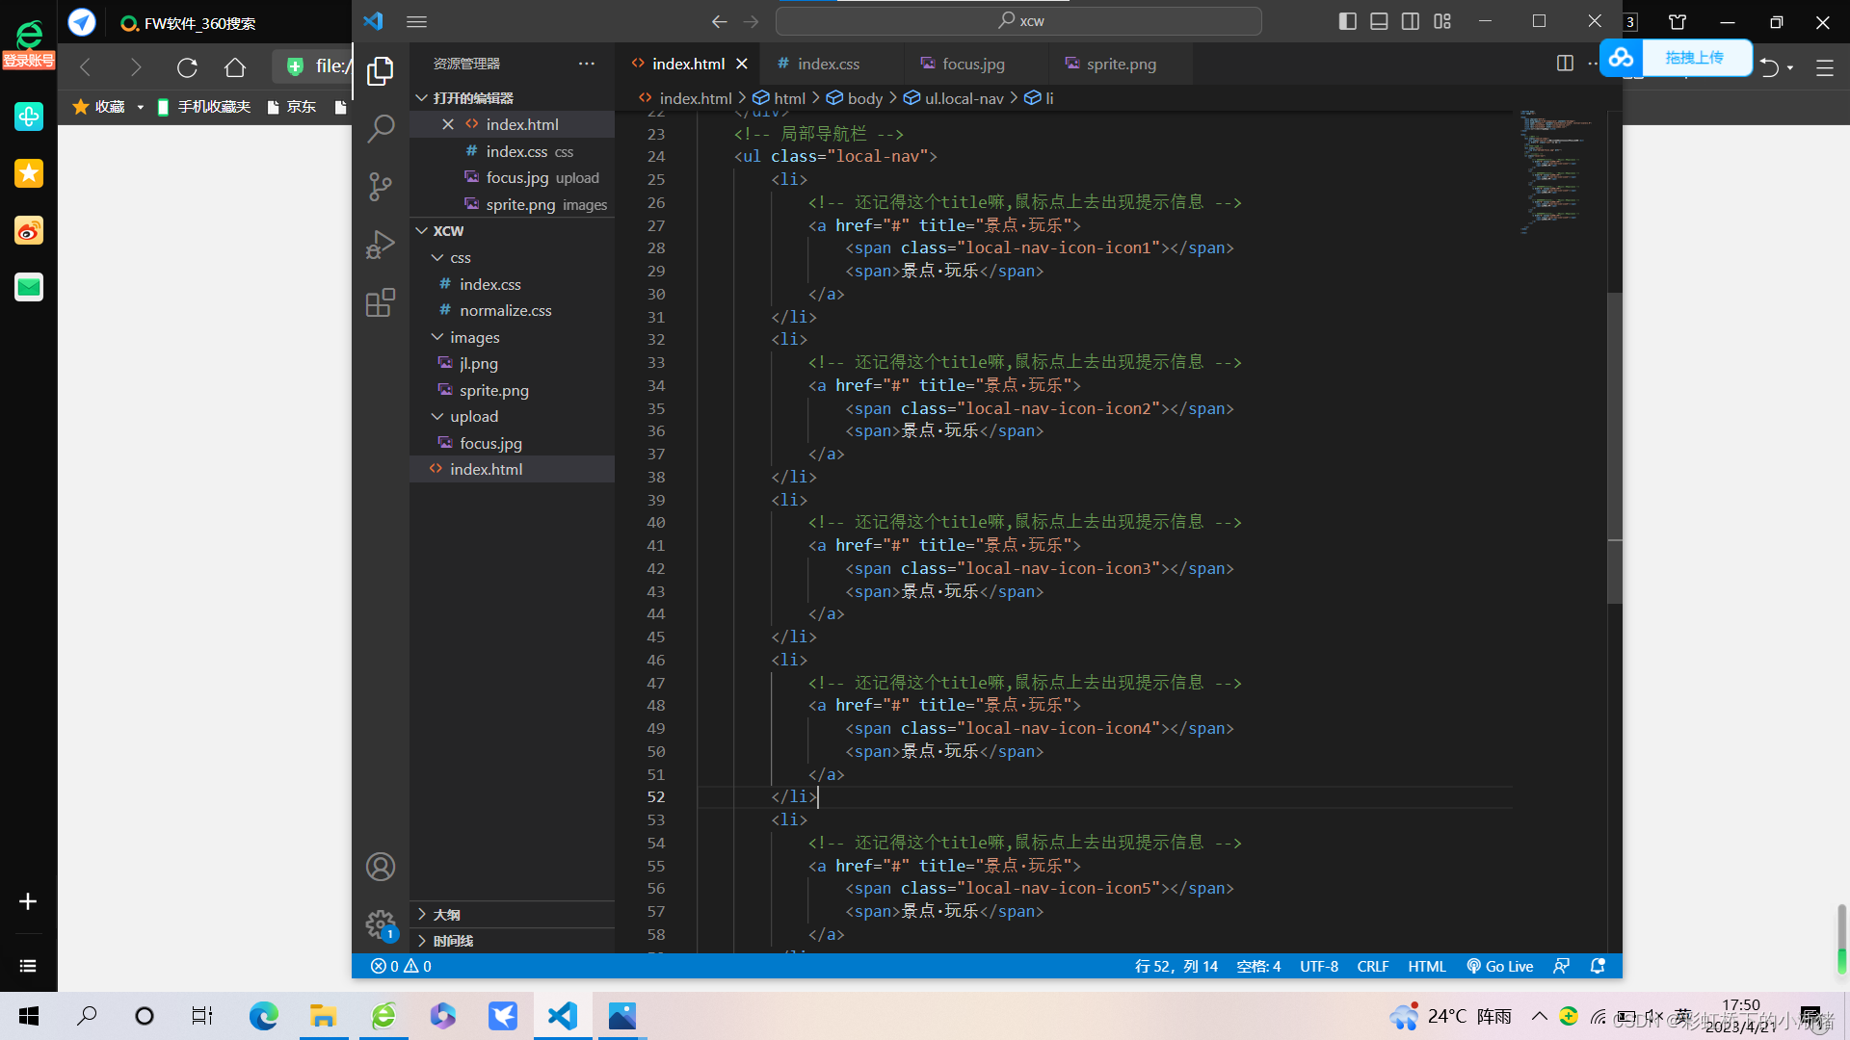Image resolution: width=1850 pixels, height=1040 pixels.
Task: Show errors and warnings in status bar
Action: [x=402, y=967]
